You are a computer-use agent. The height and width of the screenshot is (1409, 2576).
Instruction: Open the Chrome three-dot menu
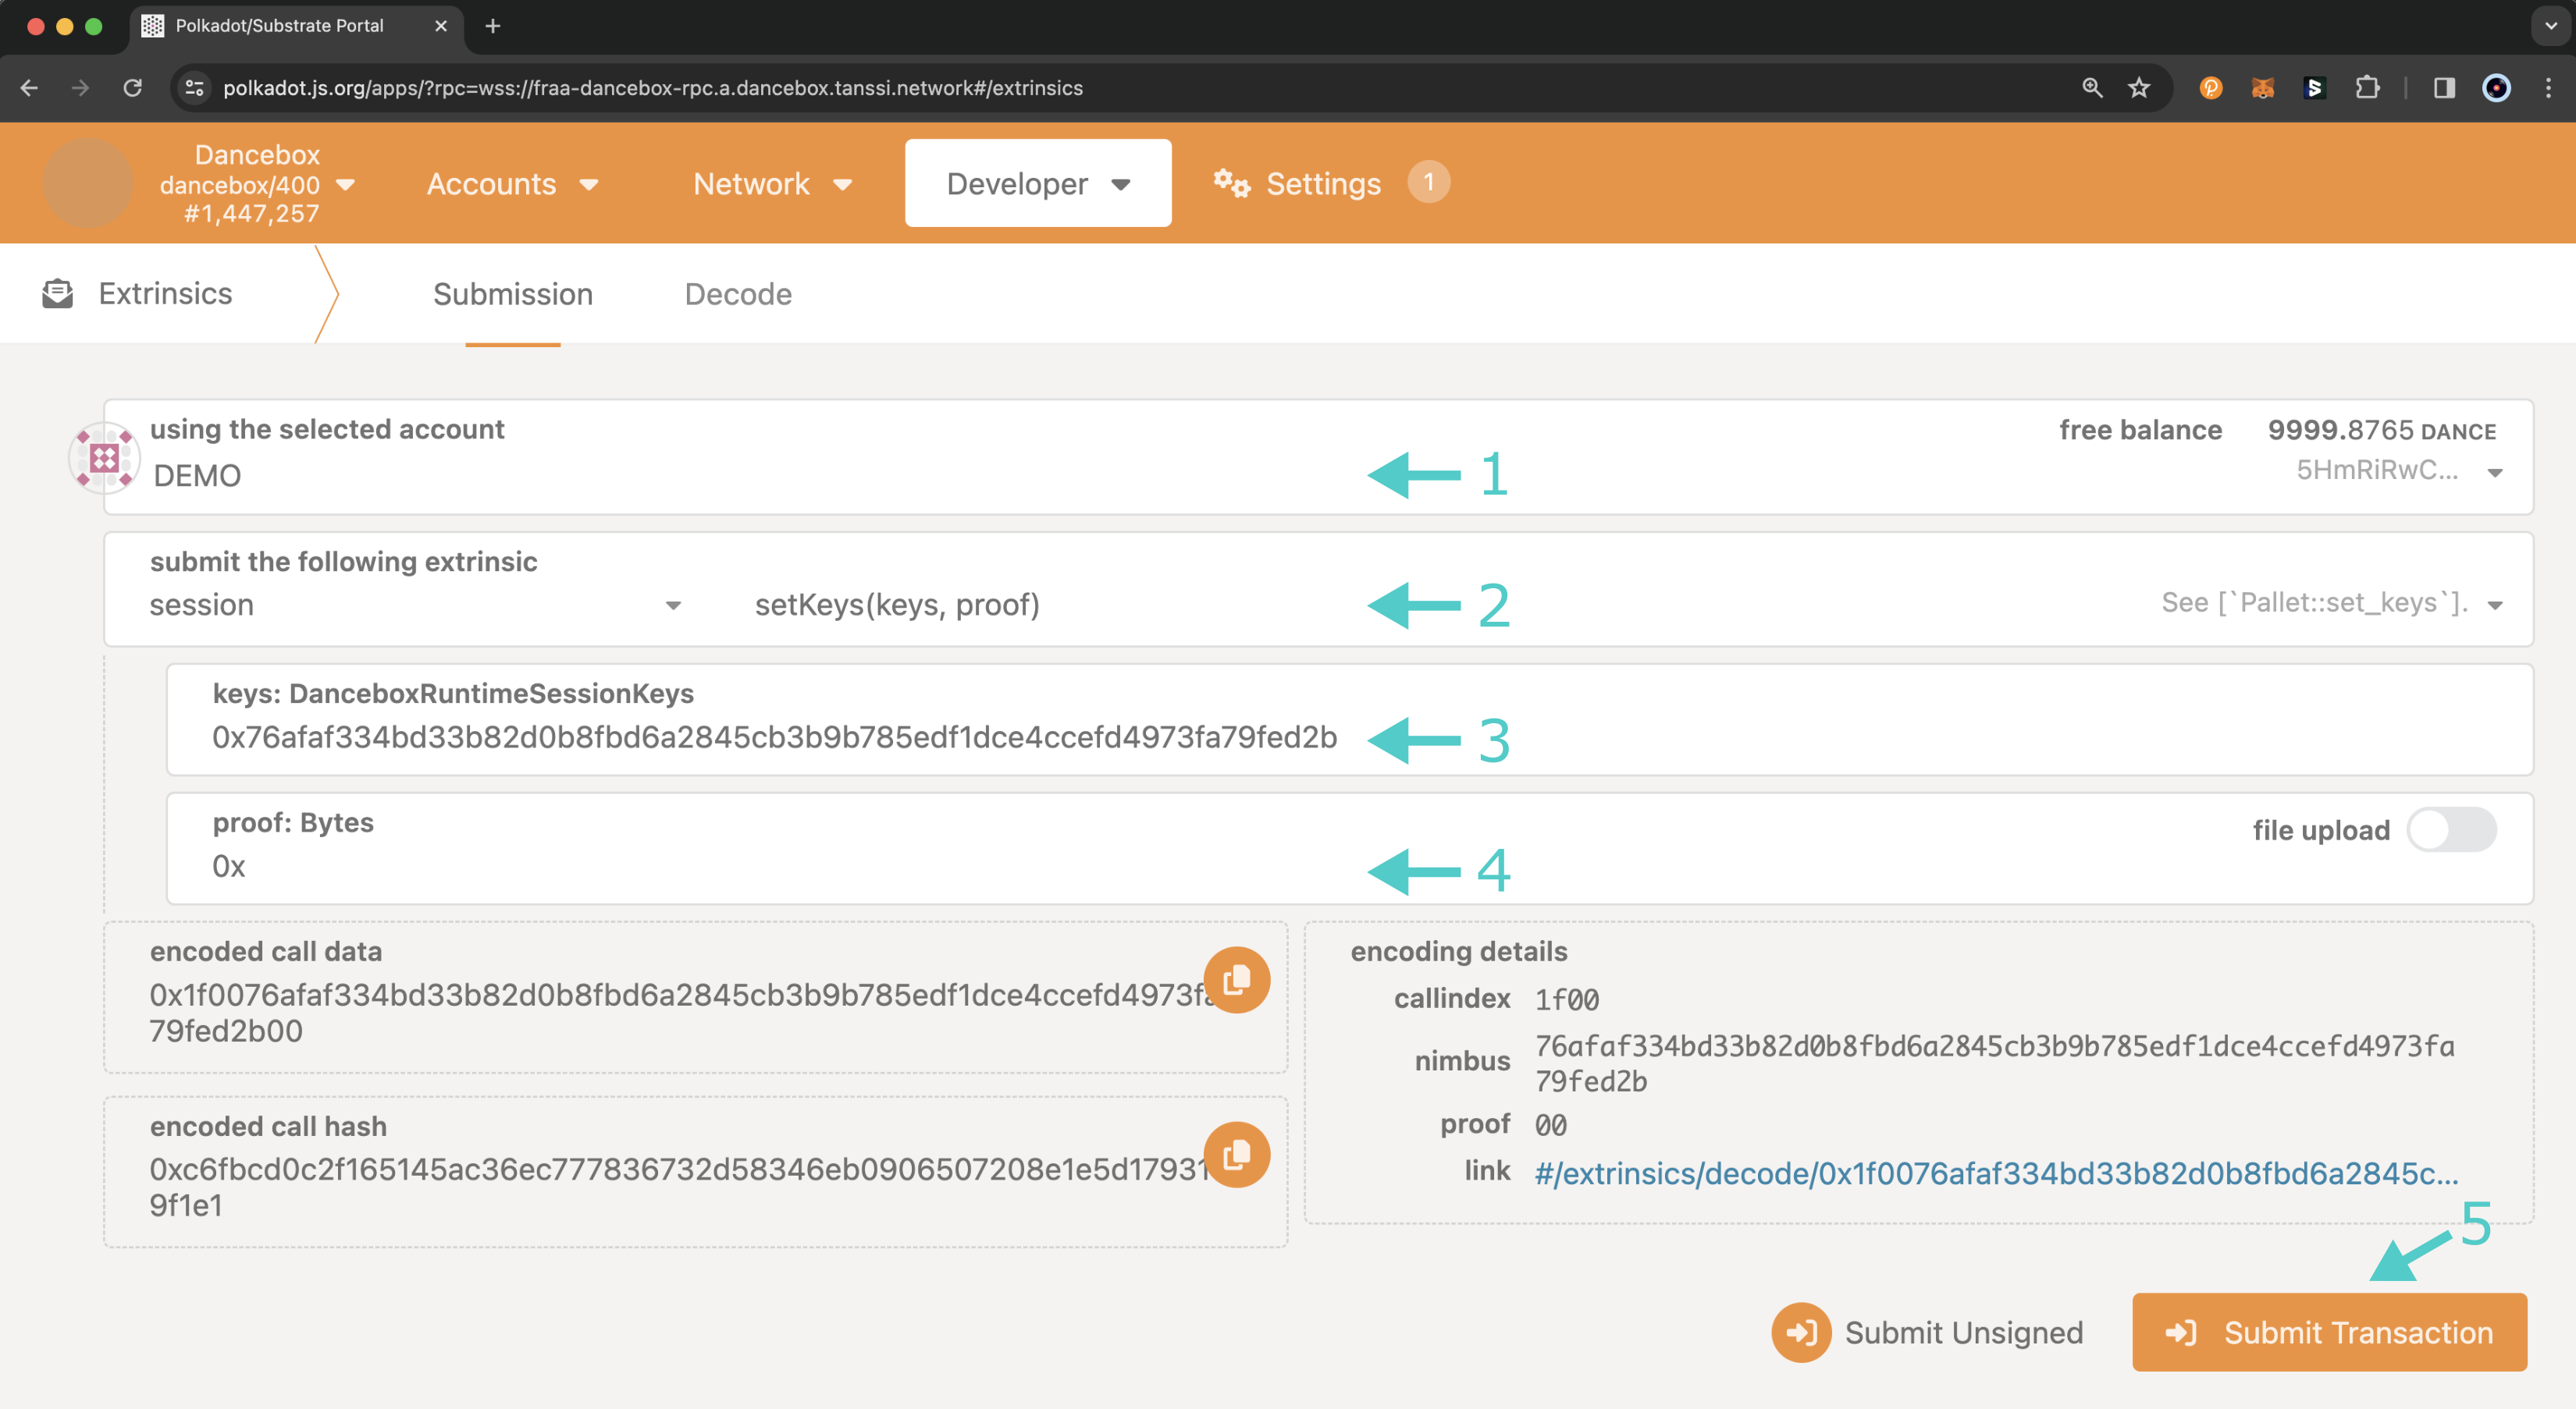2548,88
